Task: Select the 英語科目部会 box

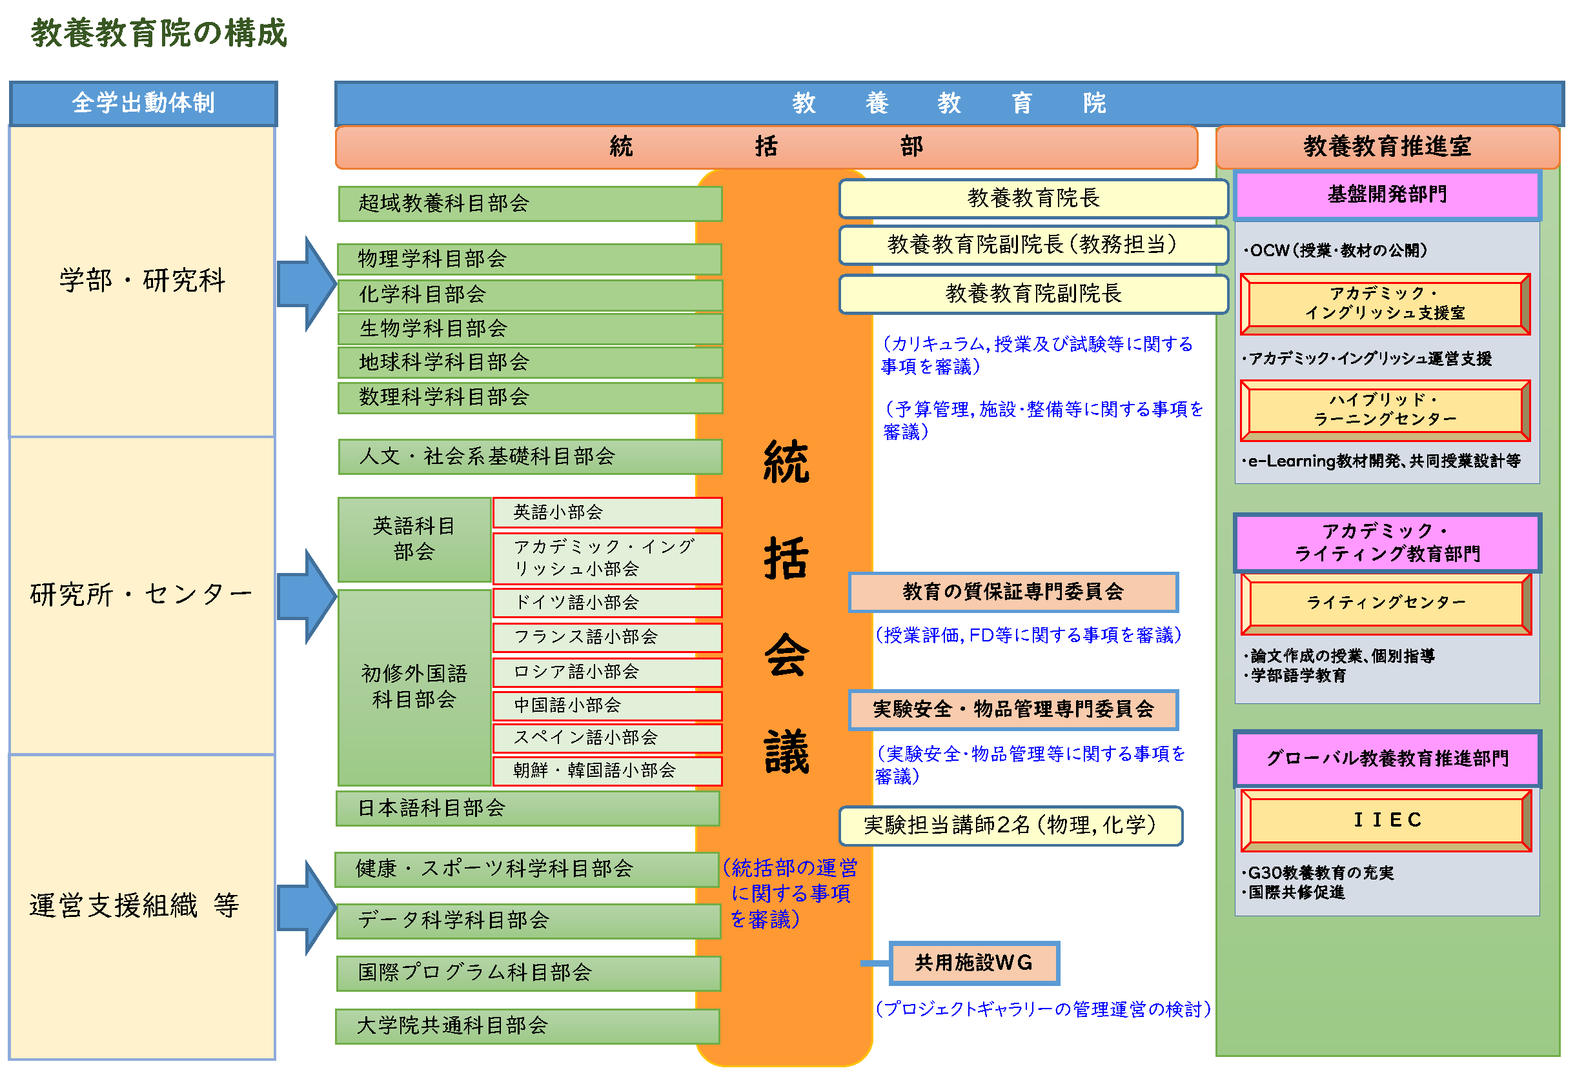Action: click(x=414, y=539)
